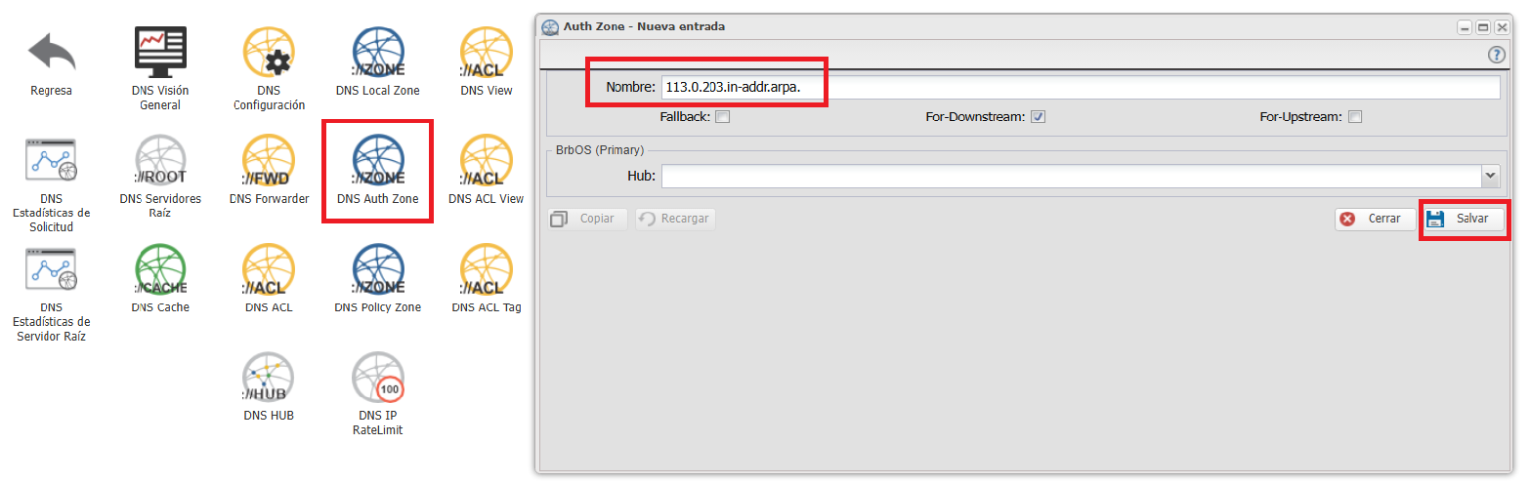Select the DNS Local Zone icon
Screen dimensions: 1530x484
tap(377, 52)
